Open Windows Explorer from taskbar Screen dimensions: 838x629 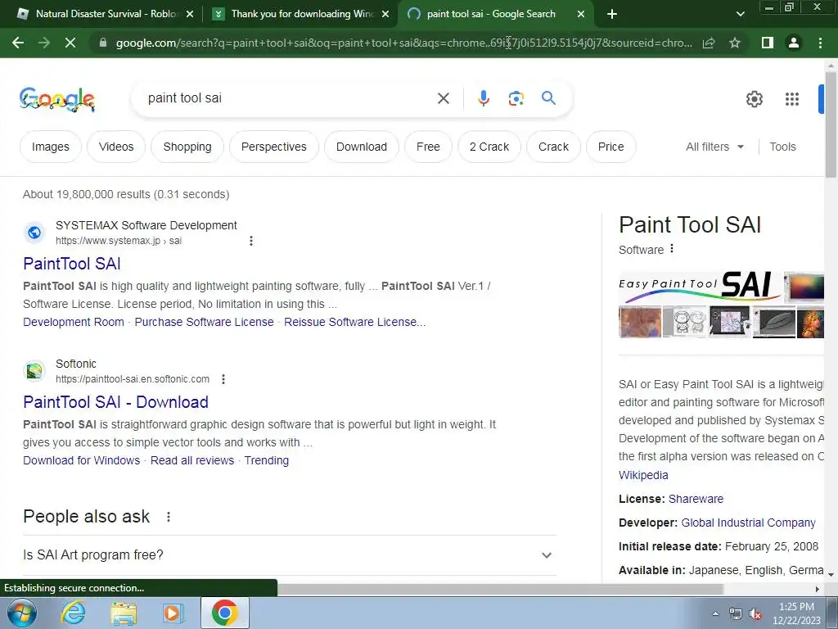pos(124,613)
